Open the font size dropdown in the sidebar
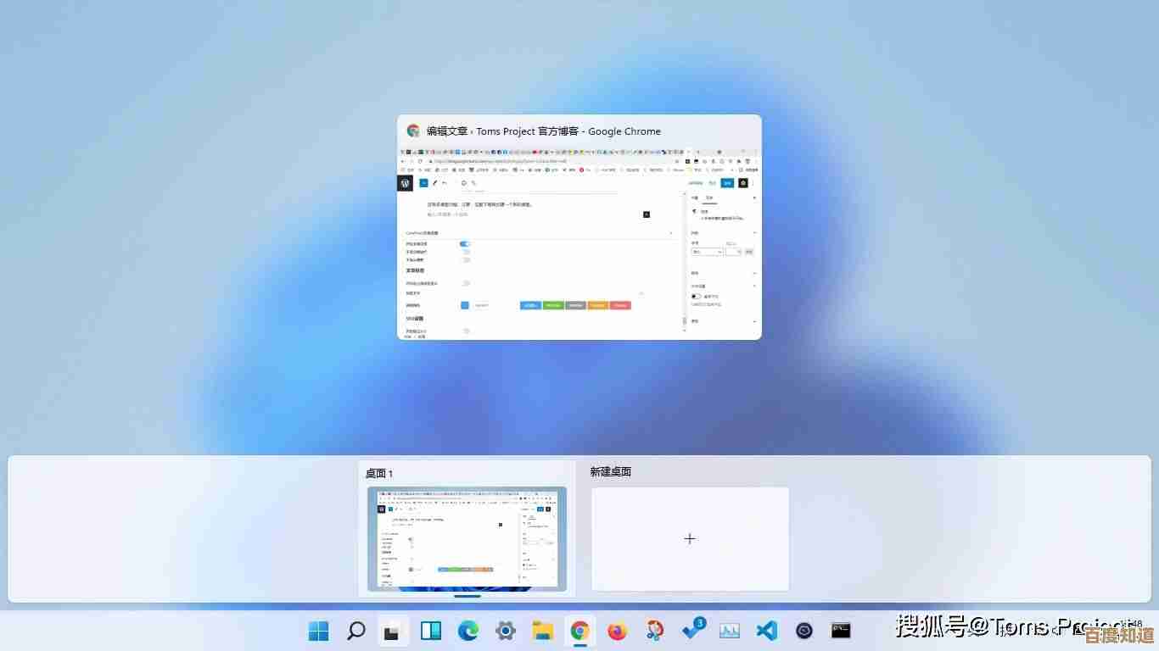The width and height of the screenshot is (1159, 651). (707, 252)
